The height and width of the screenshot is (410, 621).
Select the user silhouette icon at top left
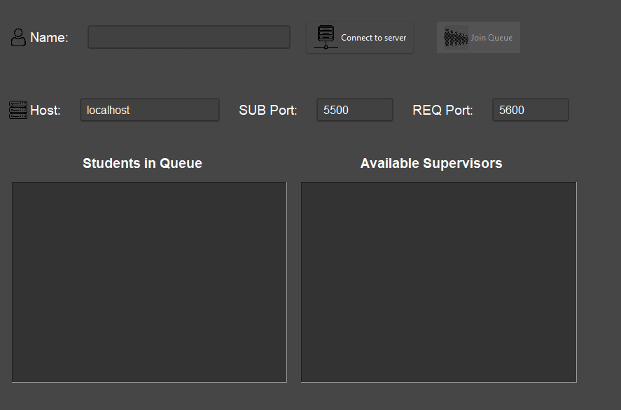click(18, 37)
